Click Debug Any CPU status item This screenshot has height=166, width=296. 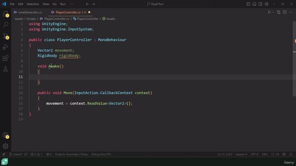101,154
